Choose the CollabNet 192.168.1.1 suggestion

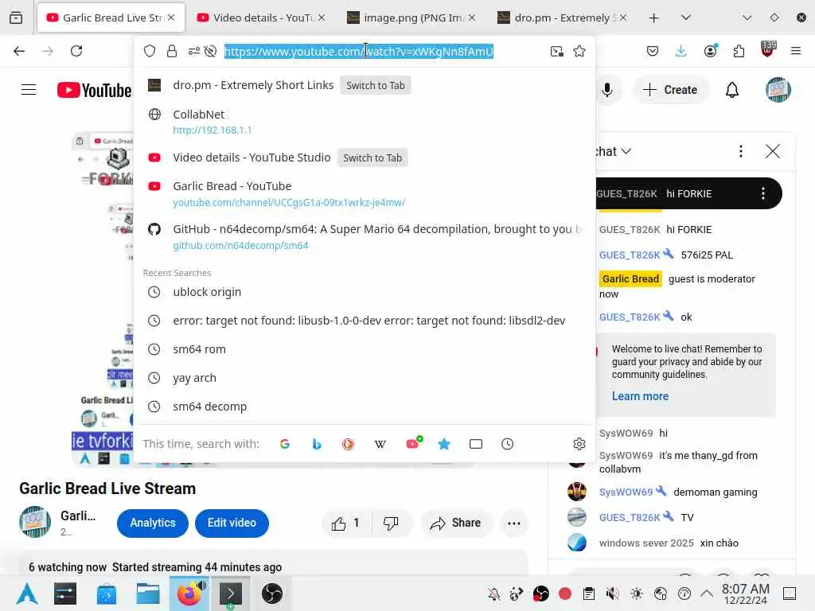(x=364, y=122)
